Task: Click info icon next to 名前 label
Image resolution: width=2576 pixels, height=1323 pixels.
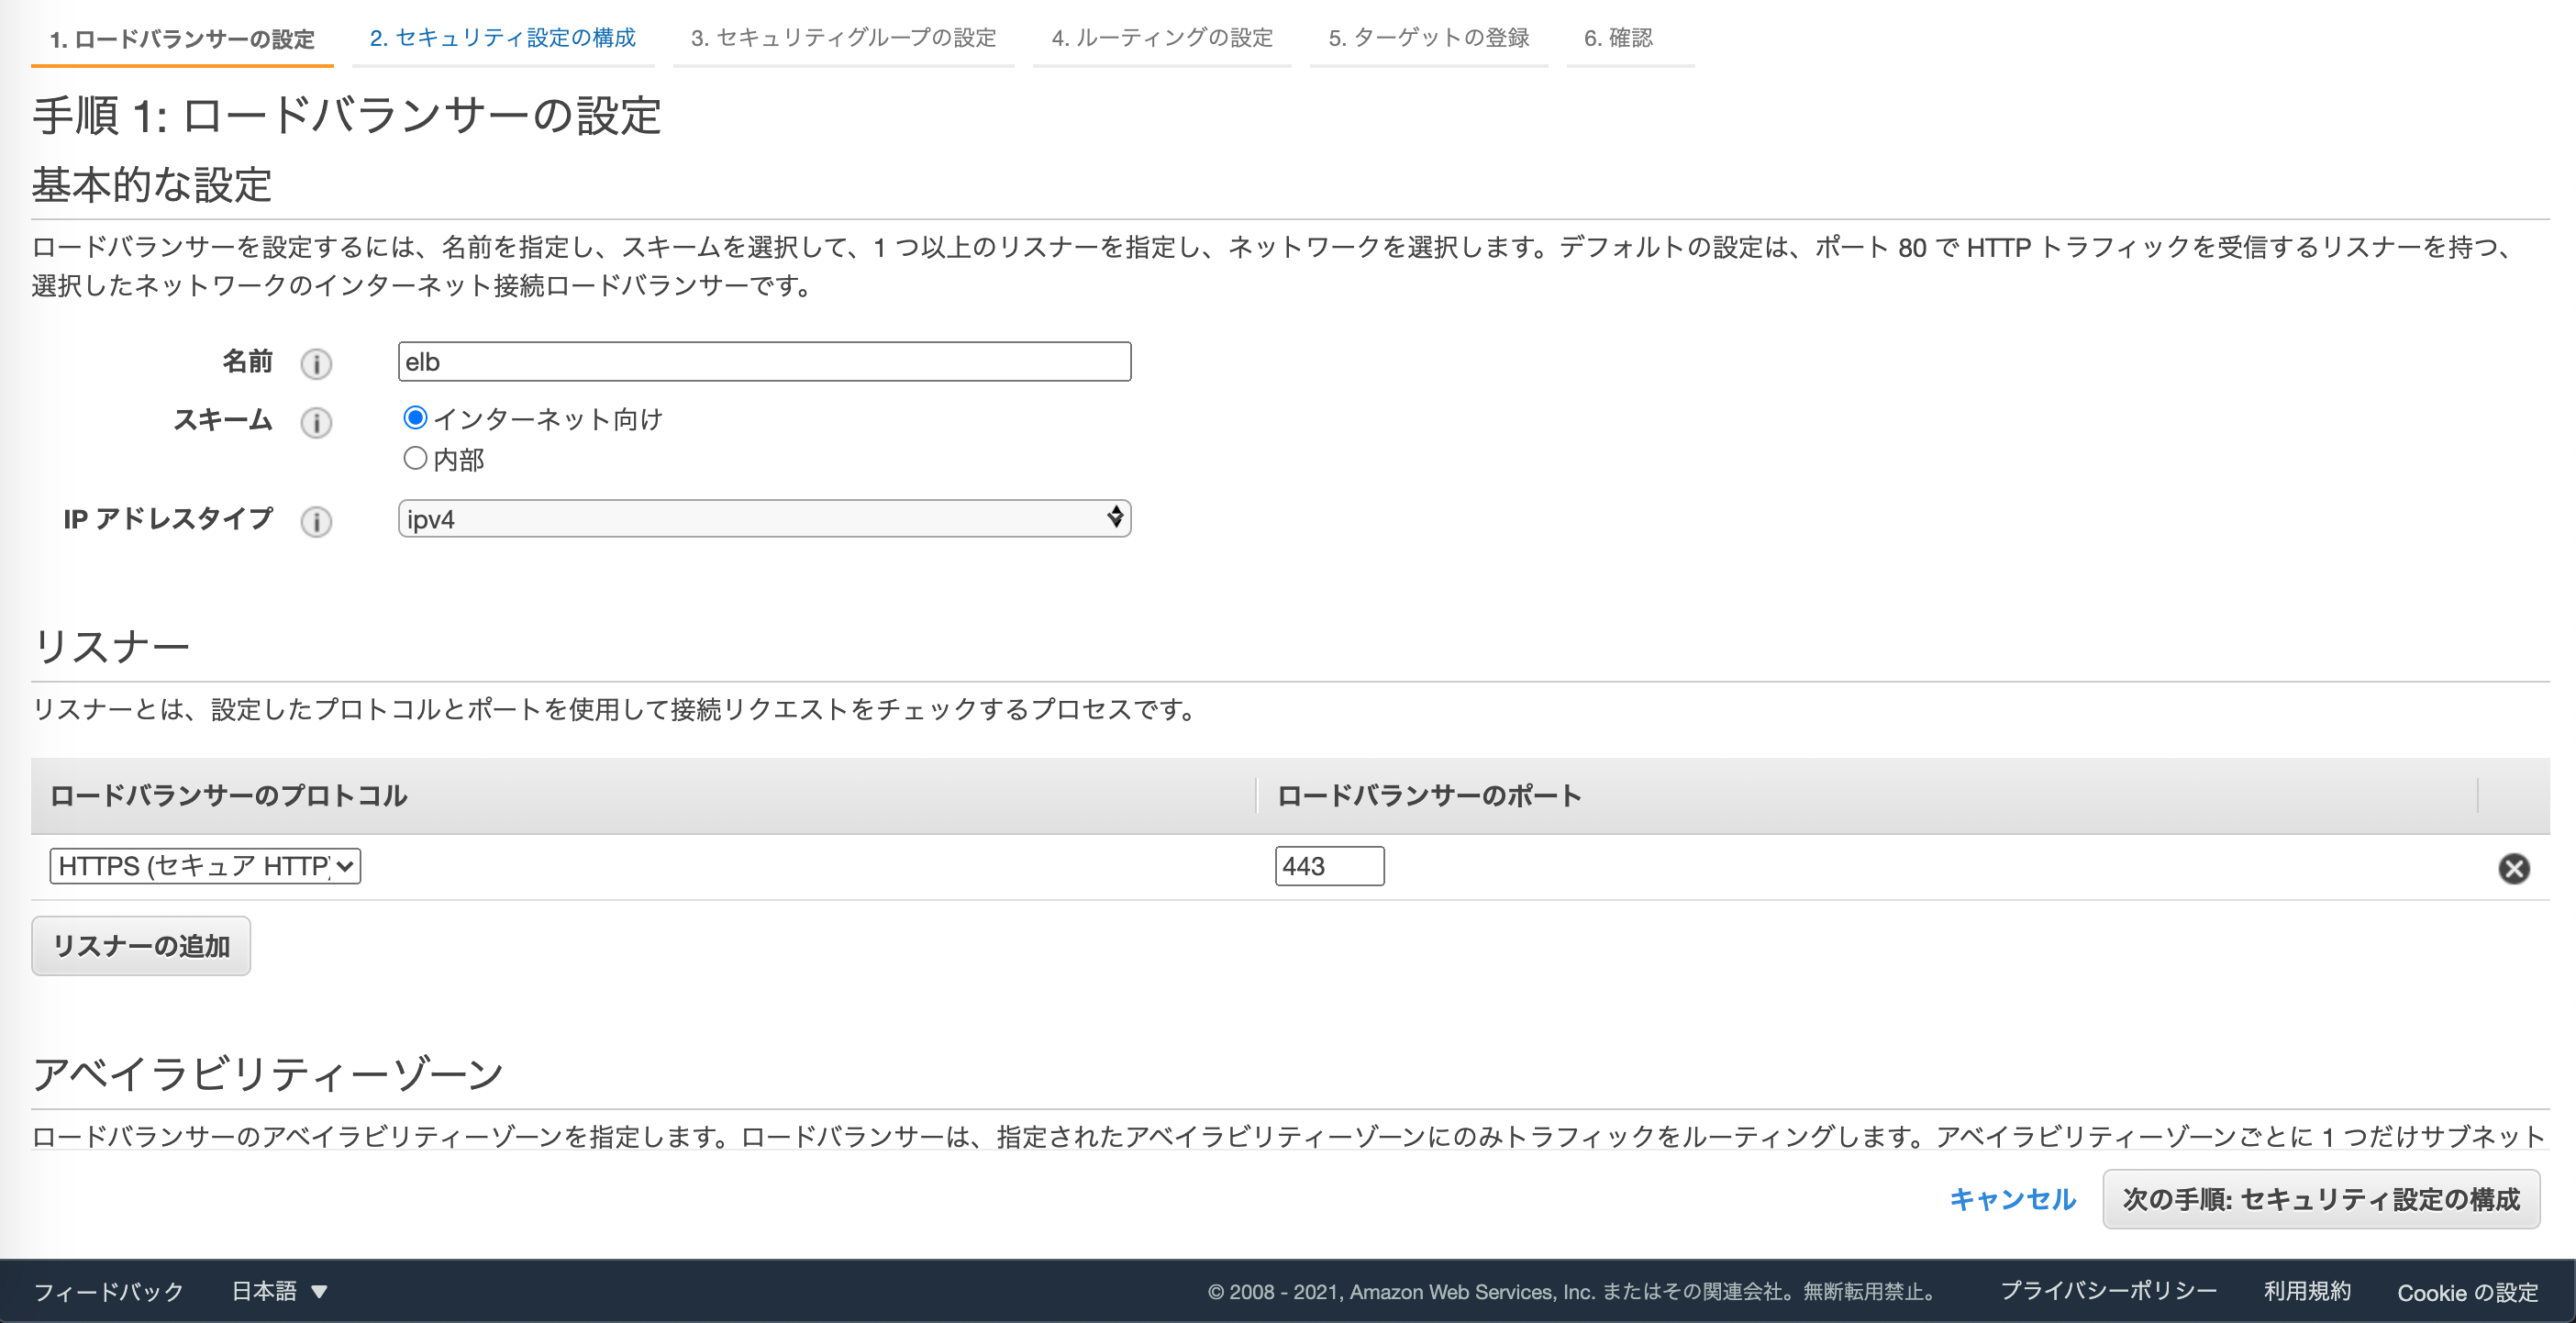Action: [x=316, y=364]
